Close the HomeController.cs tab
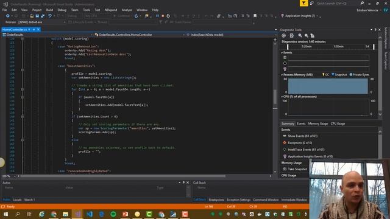This screenshot has height=219, width=390. click(38, 30)
